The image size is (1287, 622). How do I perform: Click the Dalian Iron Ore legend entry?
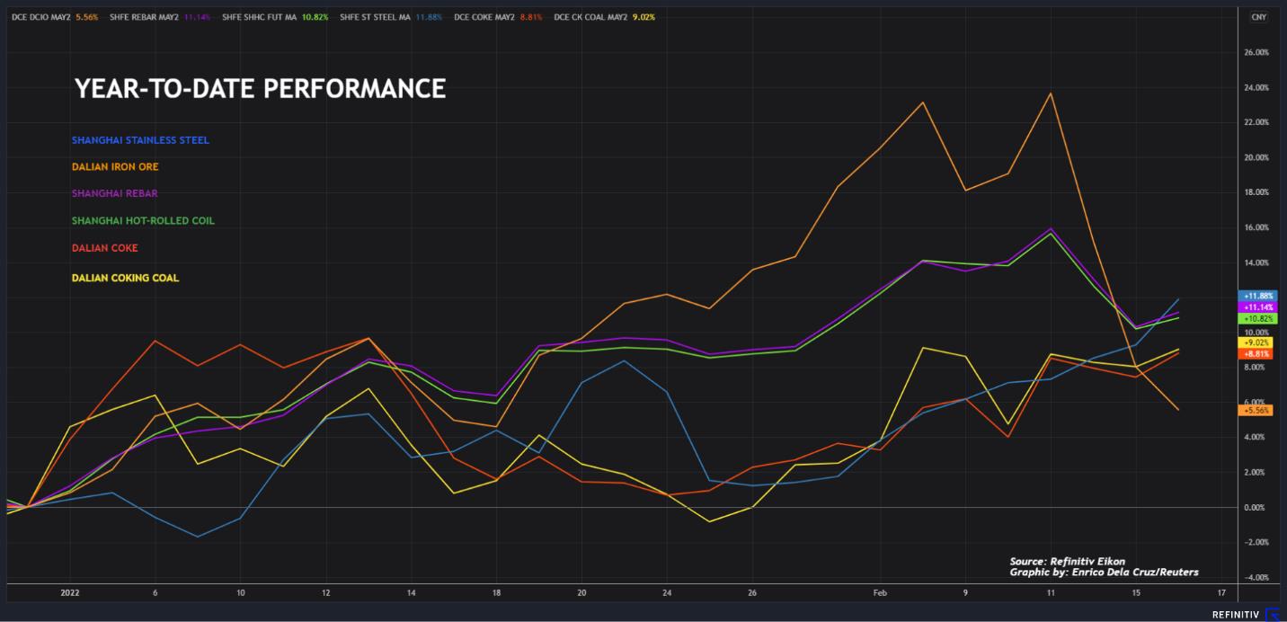coord(115,166)
